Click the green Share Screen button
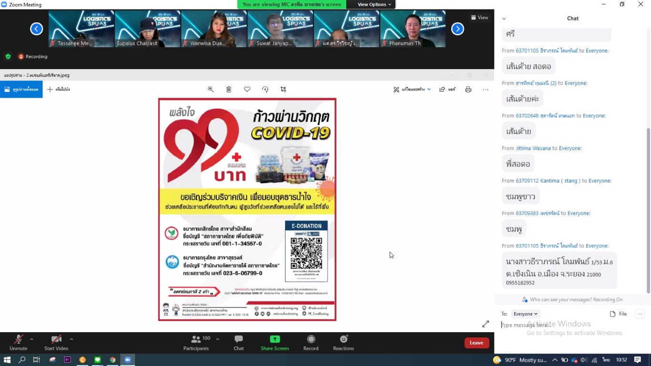The width and height of the screenshot is (651, 366). [275, 342]
